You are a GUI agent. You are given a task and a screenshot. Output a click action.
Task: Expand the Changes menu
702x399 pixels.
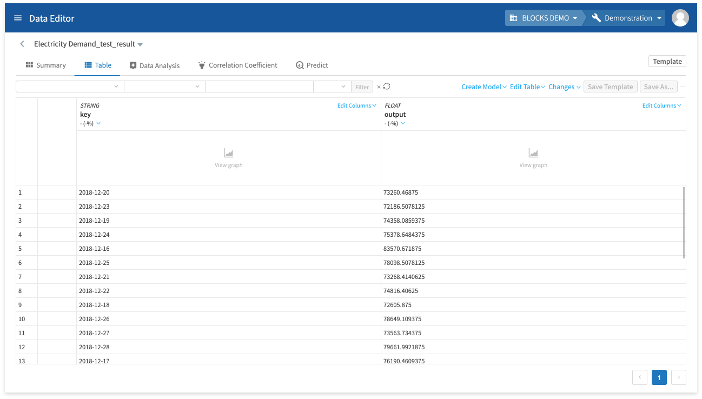point(565,87)
